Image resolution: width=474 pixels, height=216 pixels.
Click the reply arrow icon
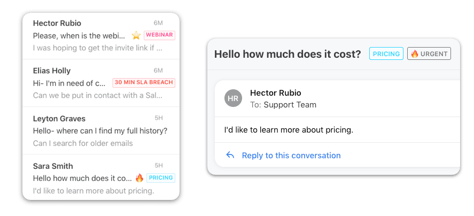(230, 155)
